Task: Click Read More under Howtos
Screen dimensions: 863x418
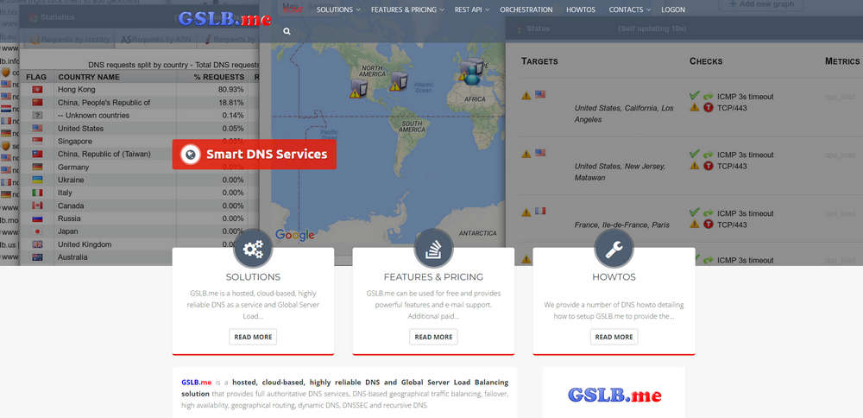Action: point(614,337)
